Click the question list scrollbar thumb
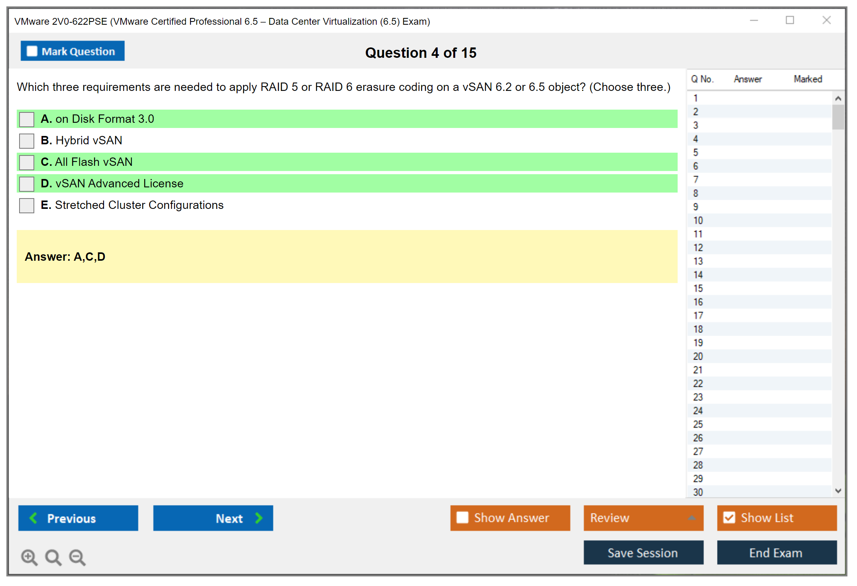This screenshot has height=586, width=857. 838,117
